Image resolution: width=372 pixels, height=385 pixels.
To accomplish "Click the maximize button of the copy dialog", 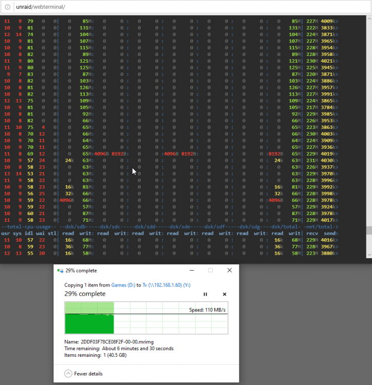I will (x=211, y=271).
